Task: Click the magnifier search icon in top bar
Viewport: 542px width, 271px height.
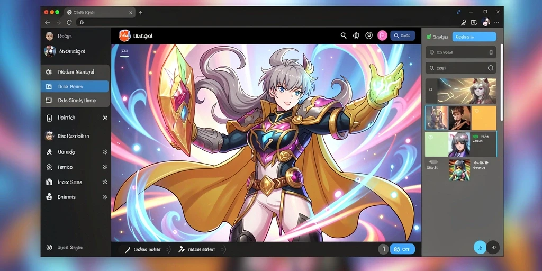Action: pos(343,35)
